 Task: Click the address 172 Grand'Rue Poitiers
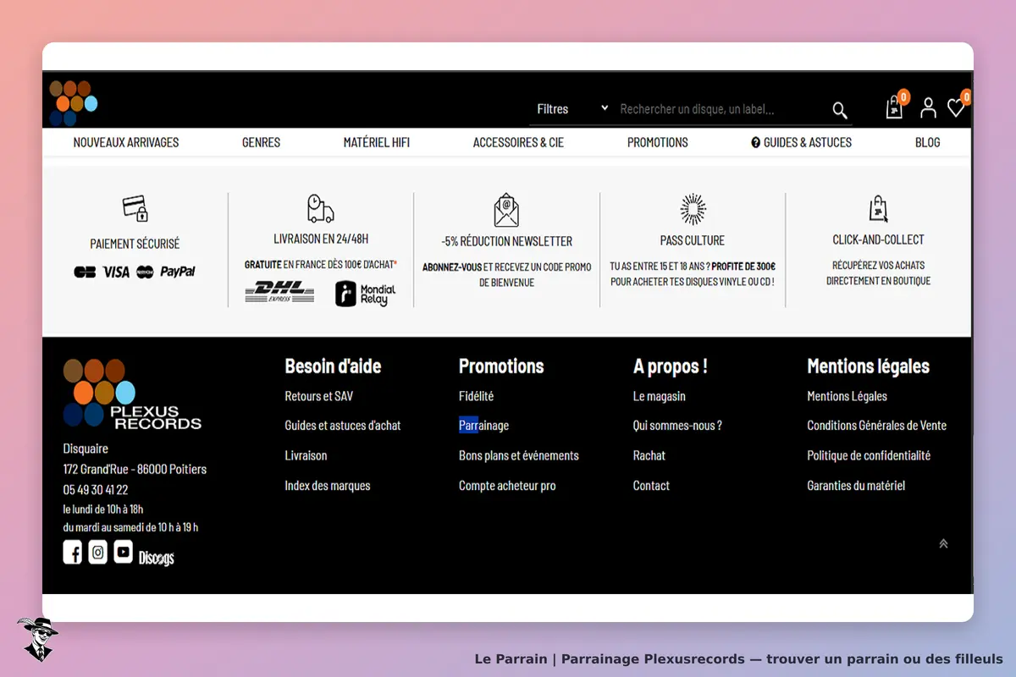pos(135,469)
